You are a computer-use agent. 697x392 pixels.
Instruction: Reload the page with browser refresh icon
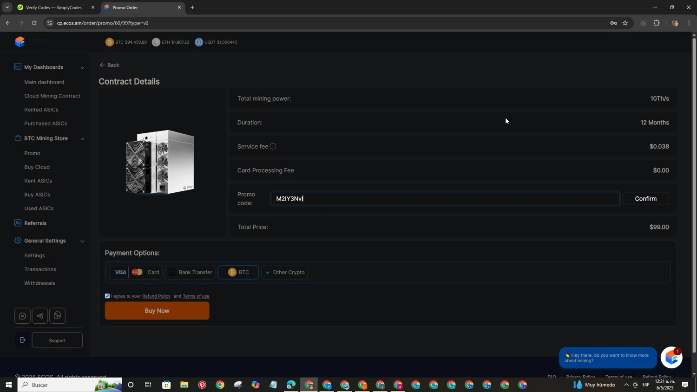pyautogui.click(x=34, y=23)
